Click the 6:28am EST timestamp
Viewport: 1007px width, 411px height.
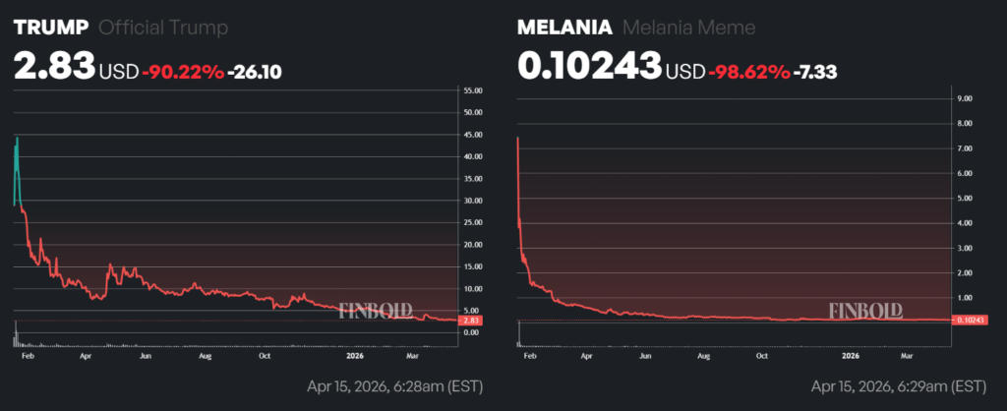[408, 384]
